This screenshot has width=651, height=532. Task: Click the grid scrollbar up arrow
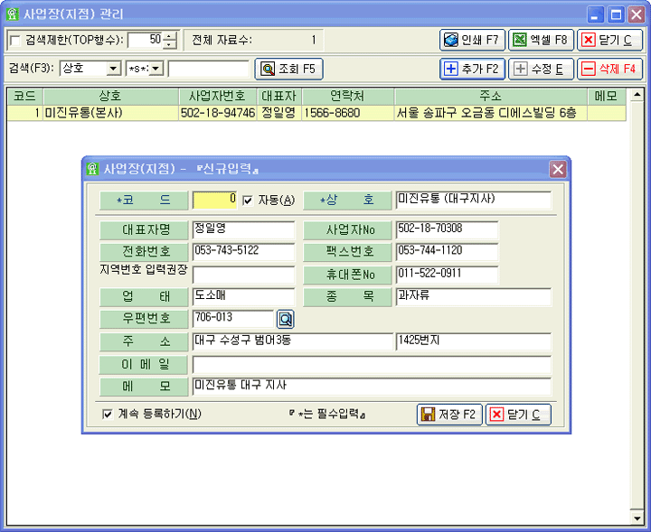click(x=637, y=96)
